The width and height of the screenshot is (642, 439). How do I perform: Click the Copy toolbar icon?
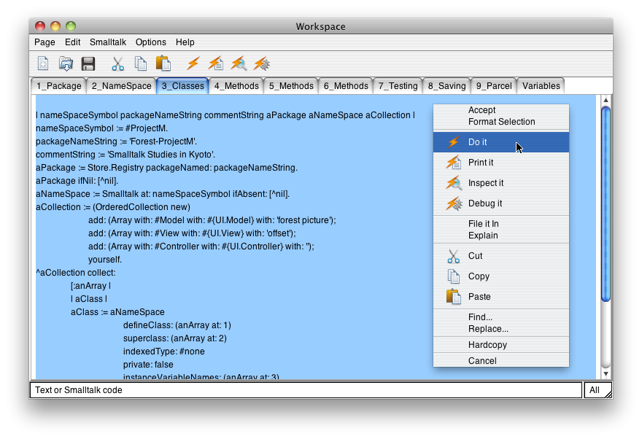pyautogui.click(x=141, y=64)
